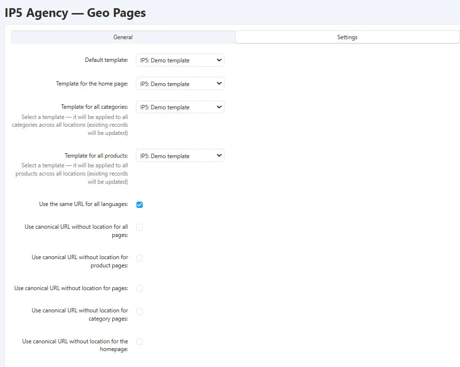Choose a template for all categories

coord(180,107)
